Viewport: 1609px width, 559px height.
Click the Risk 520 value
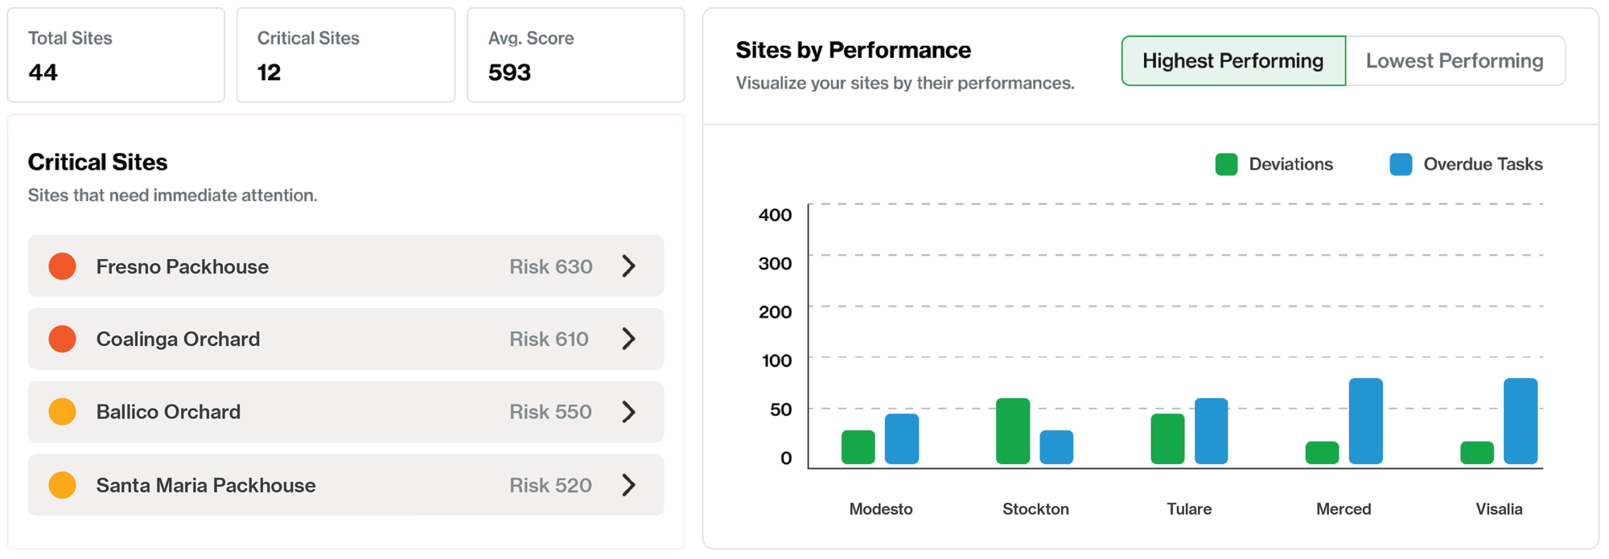click(550, 485)
